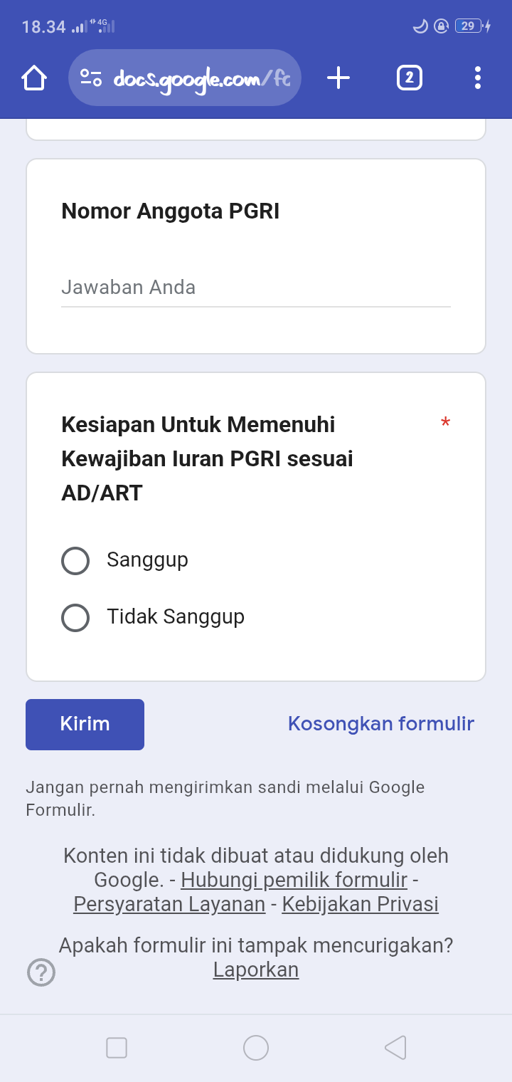The width and height of the screenshot is (512, 1082).
Task: Open the Kebijakan Privasi link
Action: (x=360, y=905)
